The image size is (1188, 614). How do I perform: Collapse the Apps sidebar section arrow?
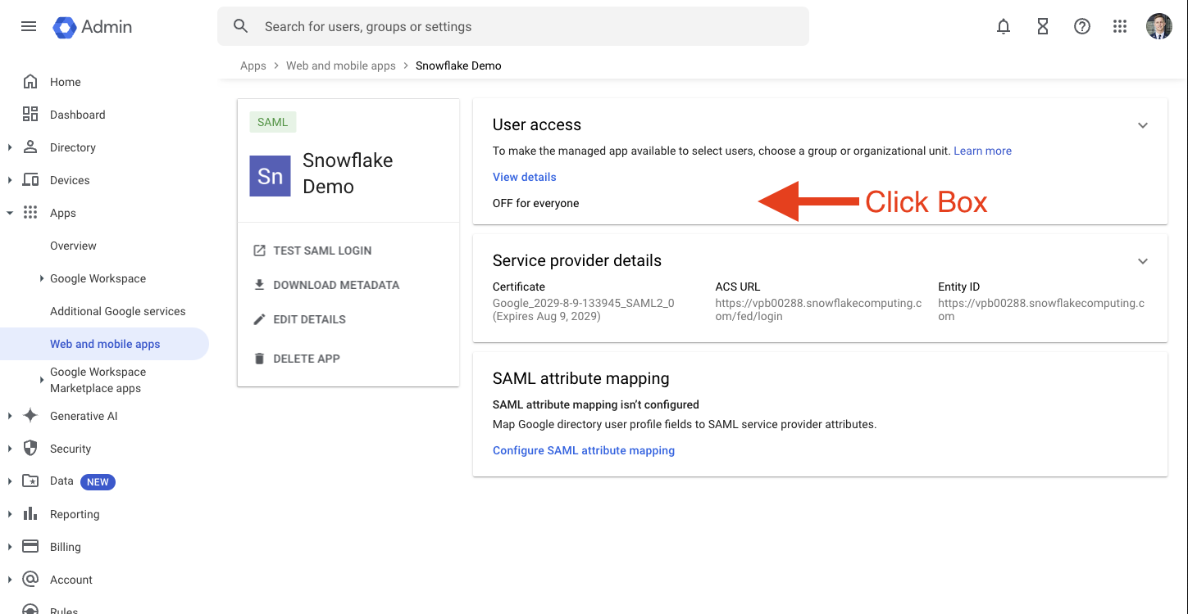click(10, 213)
